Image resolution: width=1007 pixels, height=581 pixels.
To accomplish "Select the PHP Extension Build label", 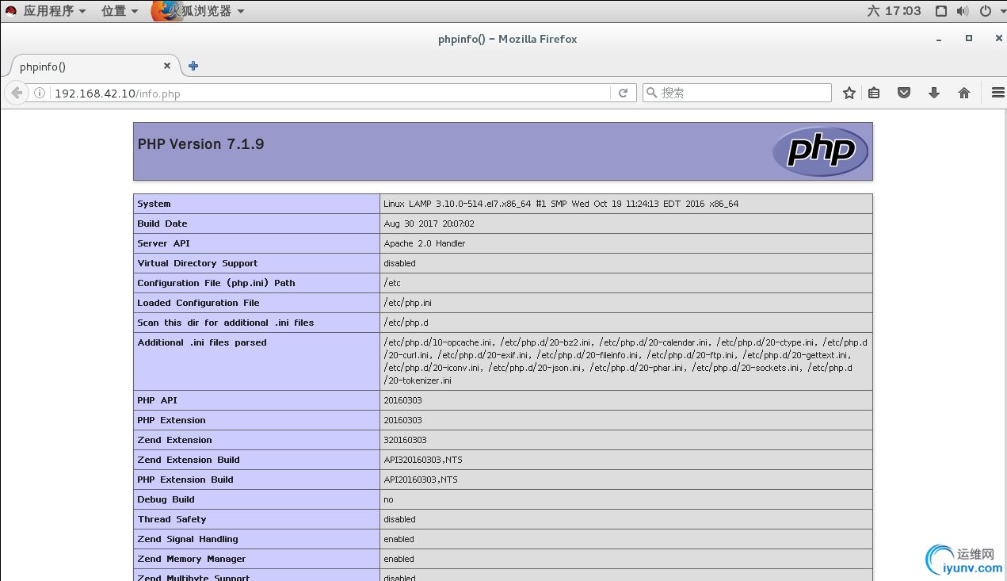I will point(185,480).
